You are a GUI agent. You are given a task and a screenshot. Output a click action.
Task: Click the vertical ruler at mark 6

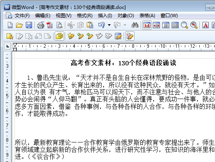[7, 110]
